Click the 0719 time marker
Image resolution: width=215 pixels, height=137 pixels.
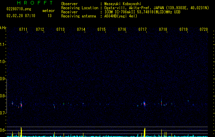click(x=184, y=29)
